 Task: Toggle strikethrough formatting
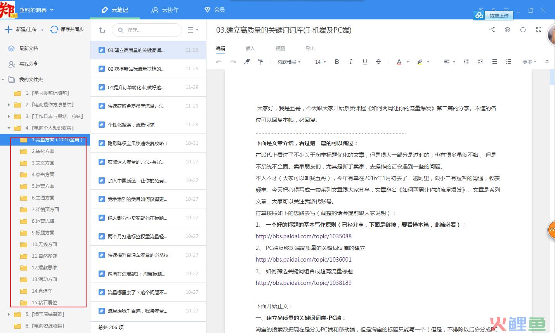[379, 62]
